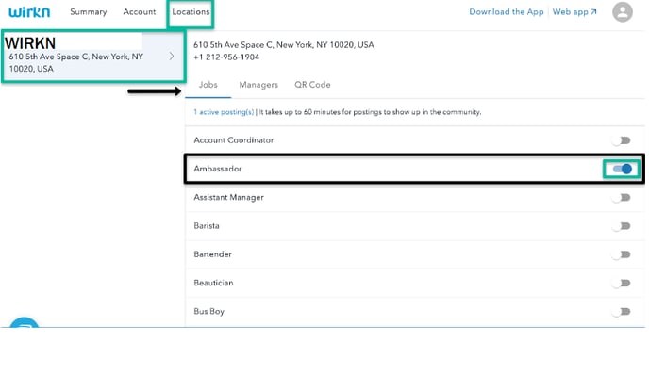
Task: Open the Account page
Action: click(x=140, y=12)
